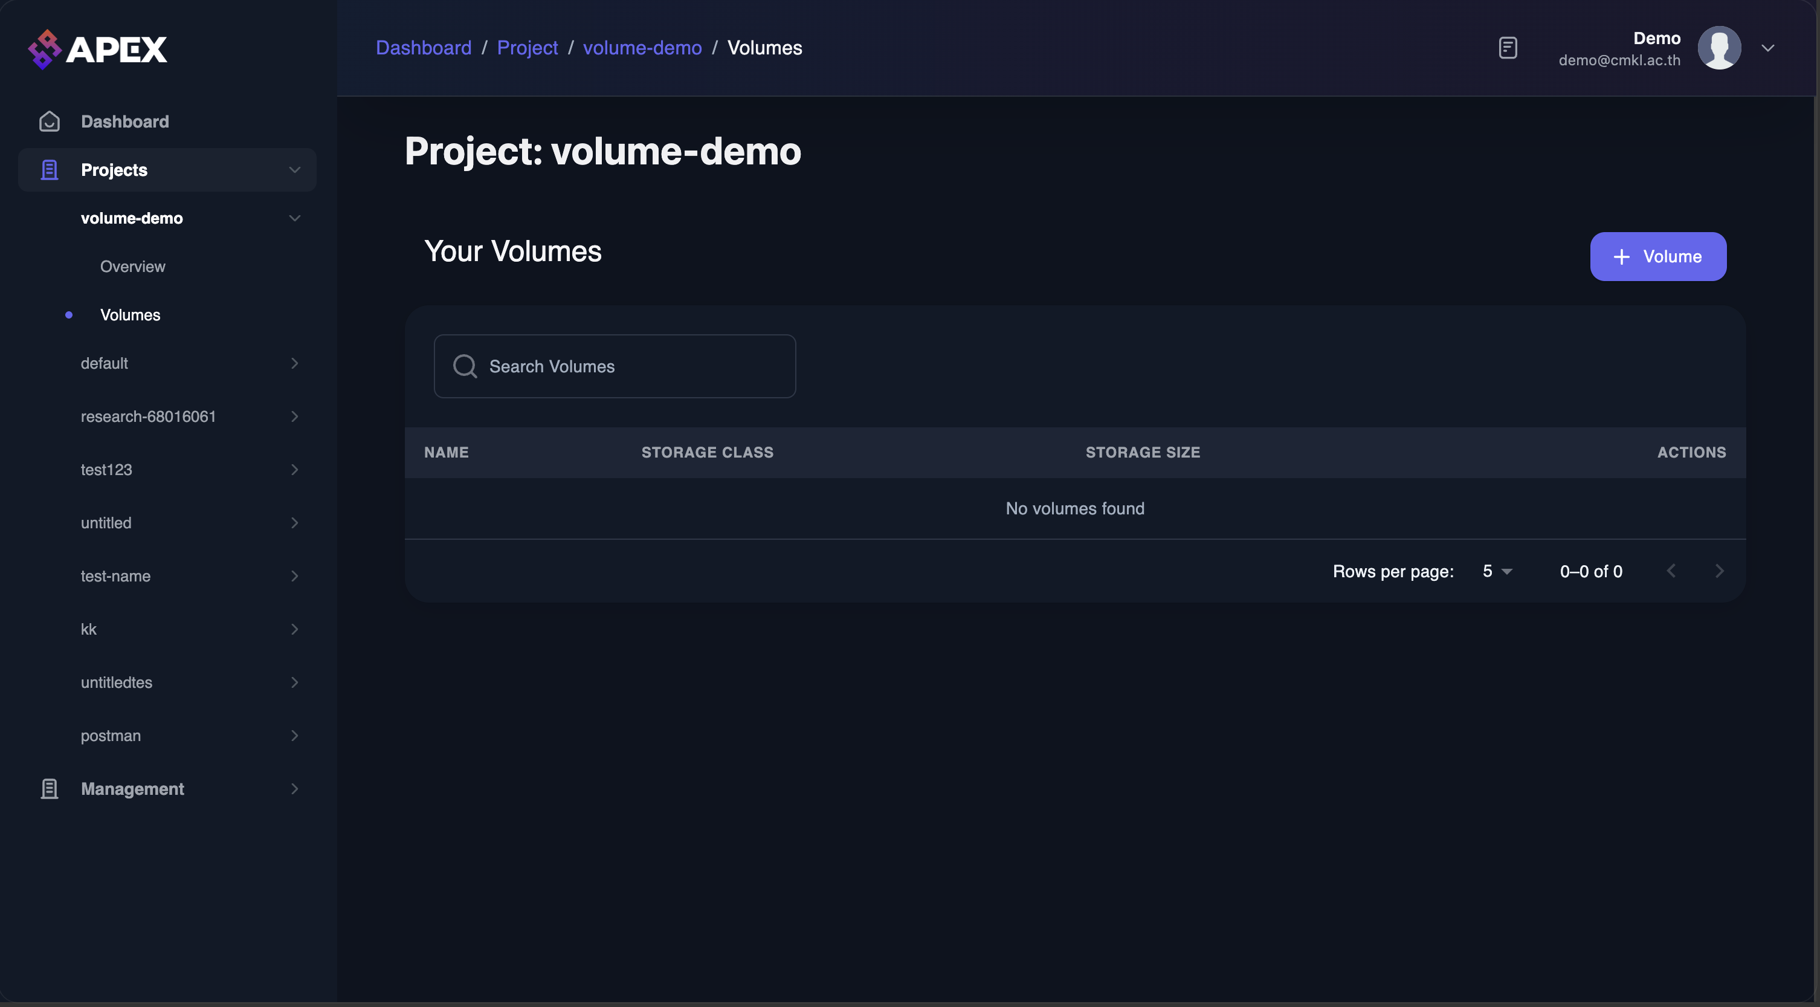Expand the test-name project chevron
This screenshot has height=1007, width=1820.
click(x=295, y=576)
